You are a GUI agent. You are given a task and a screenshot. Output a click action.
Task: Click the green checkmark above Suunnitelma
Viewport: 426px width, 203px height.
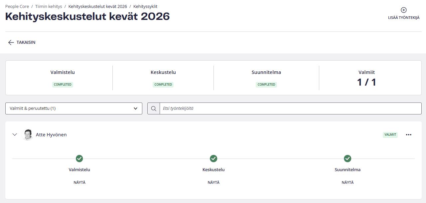coord(348,159)
